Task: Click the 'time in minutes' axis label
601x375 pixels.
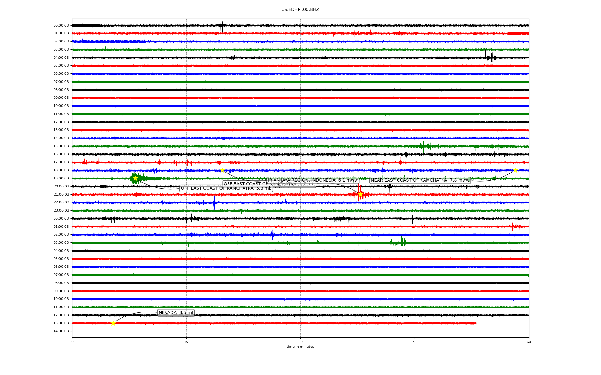Action: (x=300, y=347)
